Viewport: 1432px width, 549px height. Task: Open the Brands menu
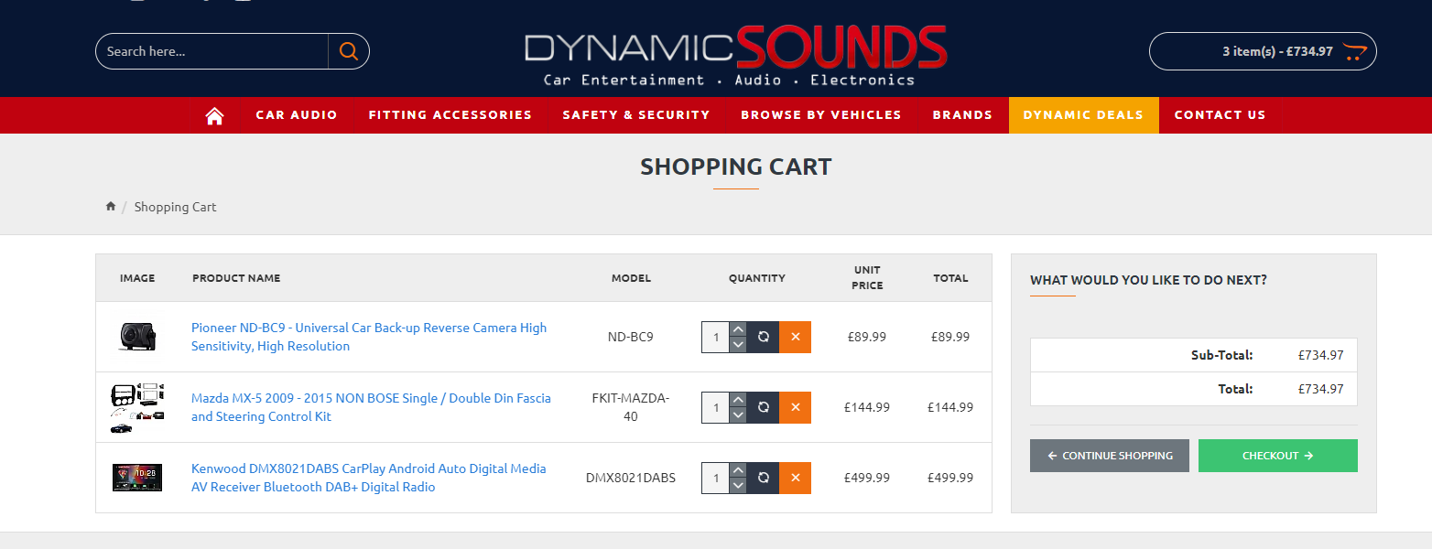point(962,115)
